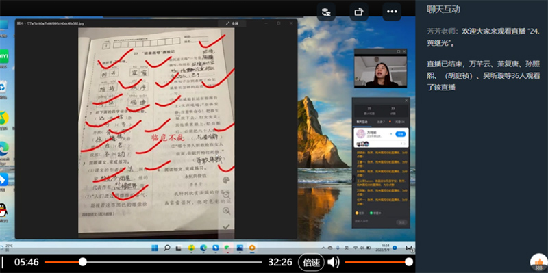Expand the system tray hidden icons chevron
Image resolution: width=548 pixels, height=273 pixels.
click(323, 248)
